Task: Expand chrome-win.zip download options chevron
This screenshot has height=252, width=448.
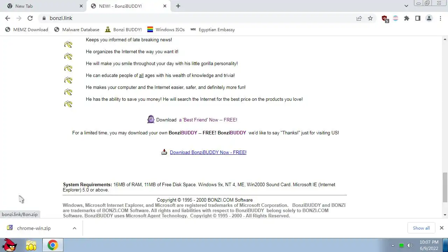Action: pos(74,228)
